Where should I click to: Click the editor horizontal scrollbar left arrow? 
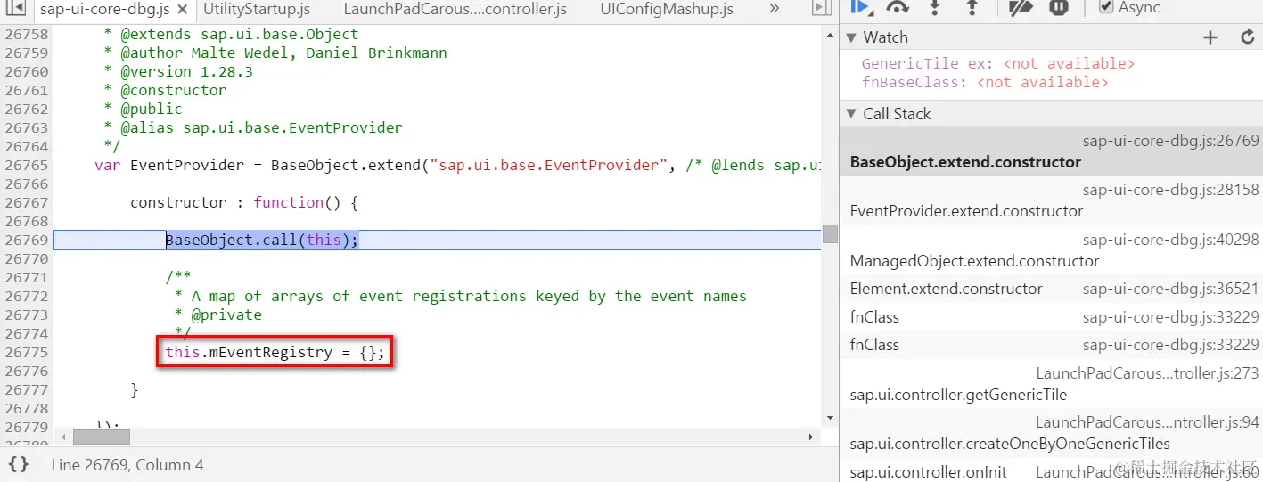62,437
